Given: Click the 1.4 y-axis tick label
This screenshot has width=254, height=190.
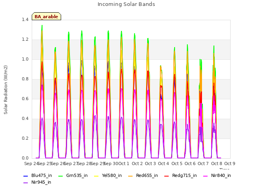Looking at the screenshot, I should (25, 19).
